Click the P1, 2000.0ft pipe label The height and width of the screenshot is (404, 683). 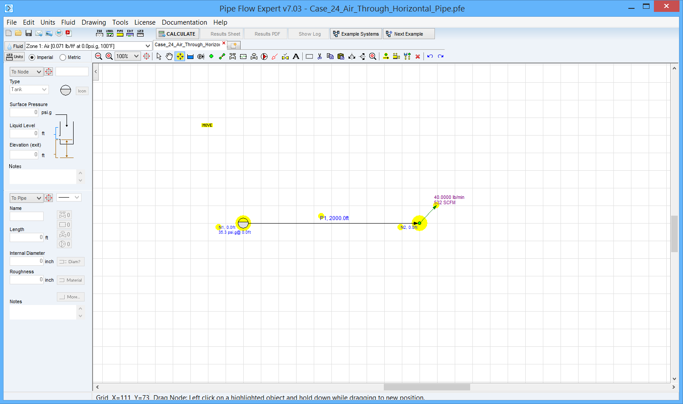pyautogui.click(x=334, y=218)
